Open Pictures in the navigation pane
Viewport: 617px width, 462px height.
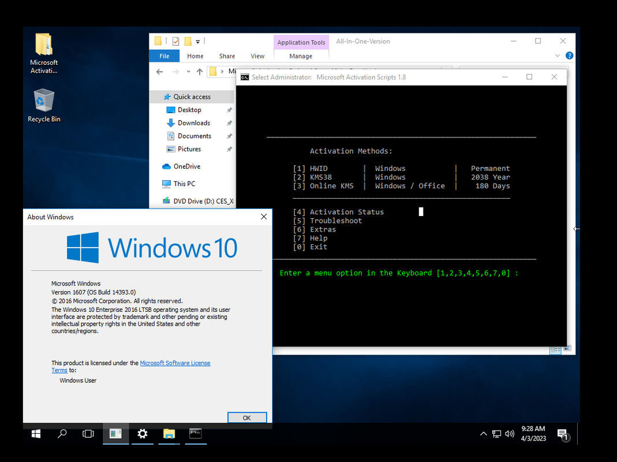tap(189, 148)
